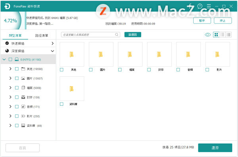
Task: Check the E:(NTFS) drive checkbox
Action: tap(10, 59)
